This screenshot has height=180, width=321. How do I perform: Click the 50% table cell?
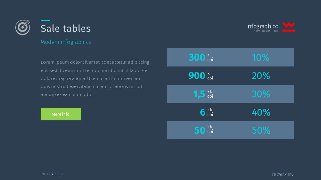261,130
